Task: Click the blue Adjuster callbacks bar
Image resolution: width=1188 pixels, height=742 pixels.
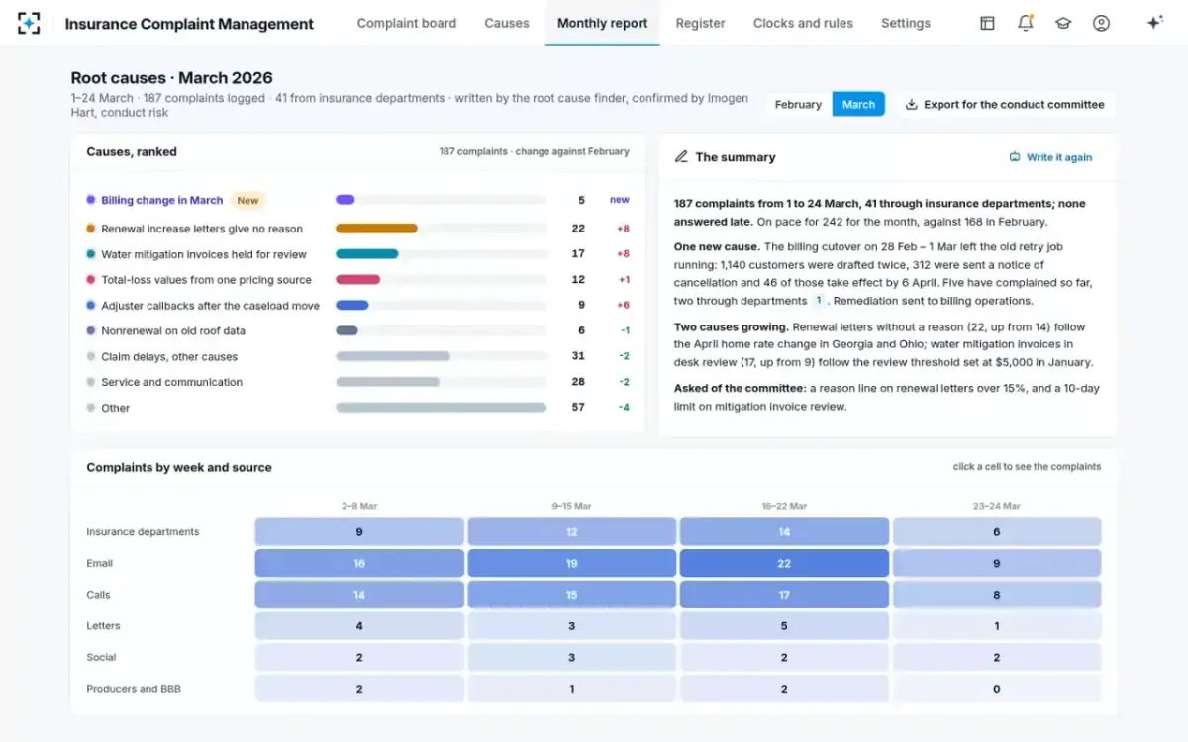Action: pyautogui.click(x=352, y=306)
